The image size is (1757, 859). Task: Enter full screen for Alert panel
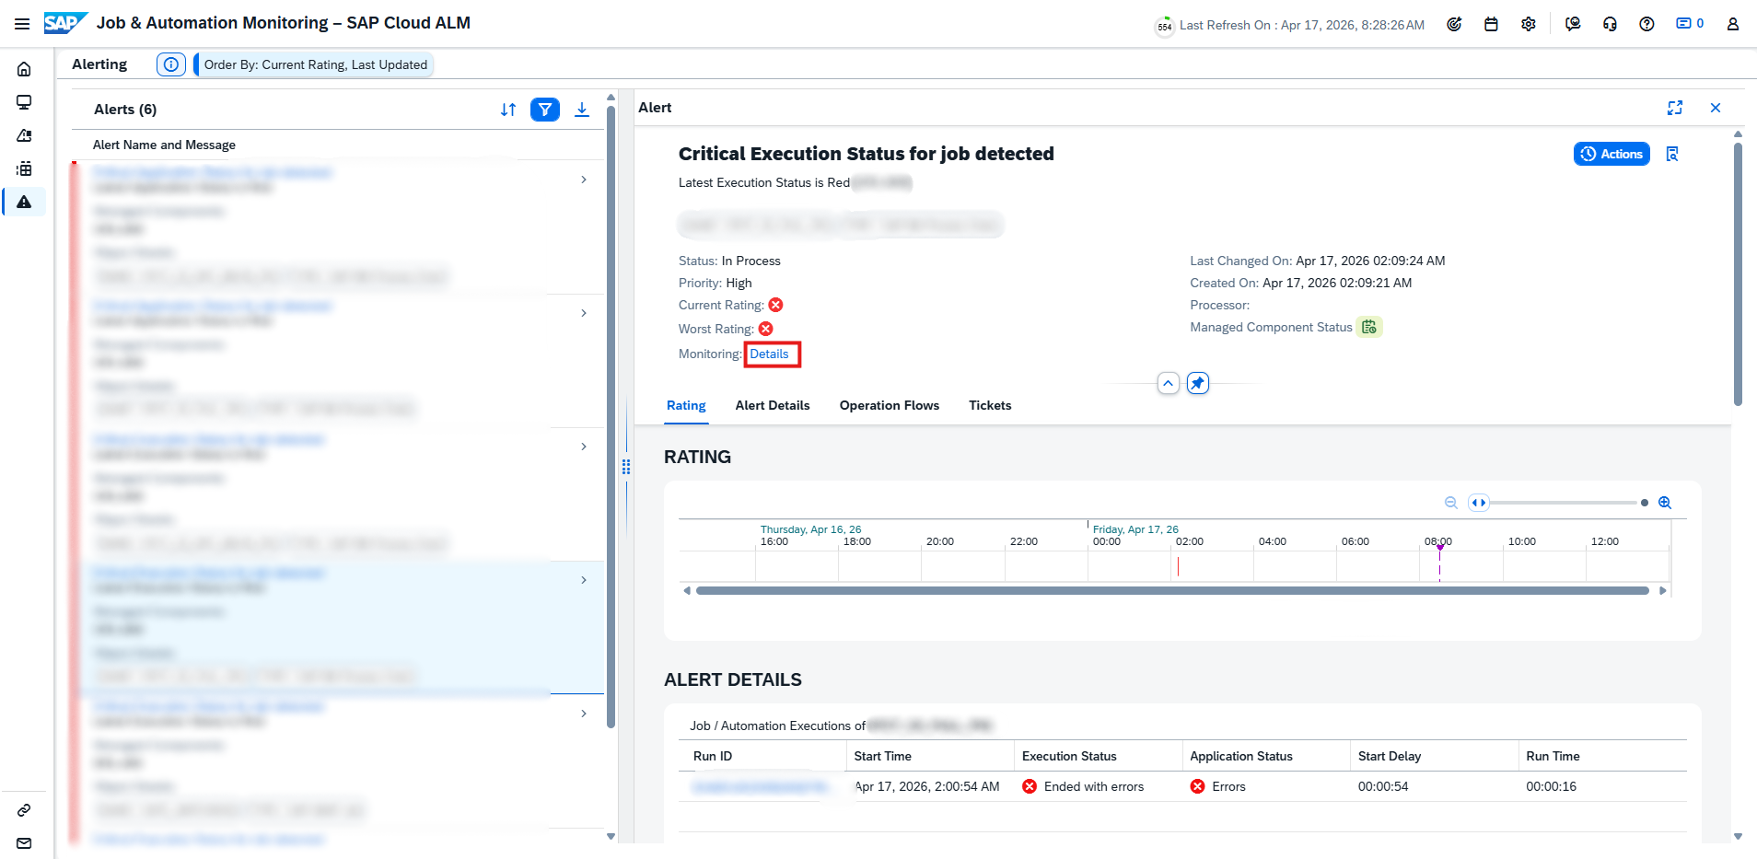(x=1675, y=108)
